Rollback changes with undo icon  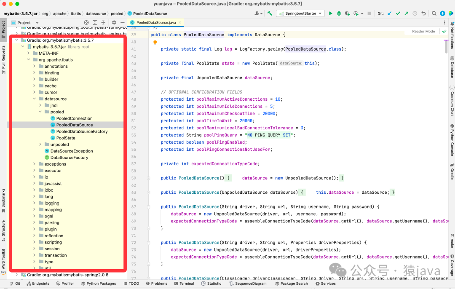coord(423,13)
